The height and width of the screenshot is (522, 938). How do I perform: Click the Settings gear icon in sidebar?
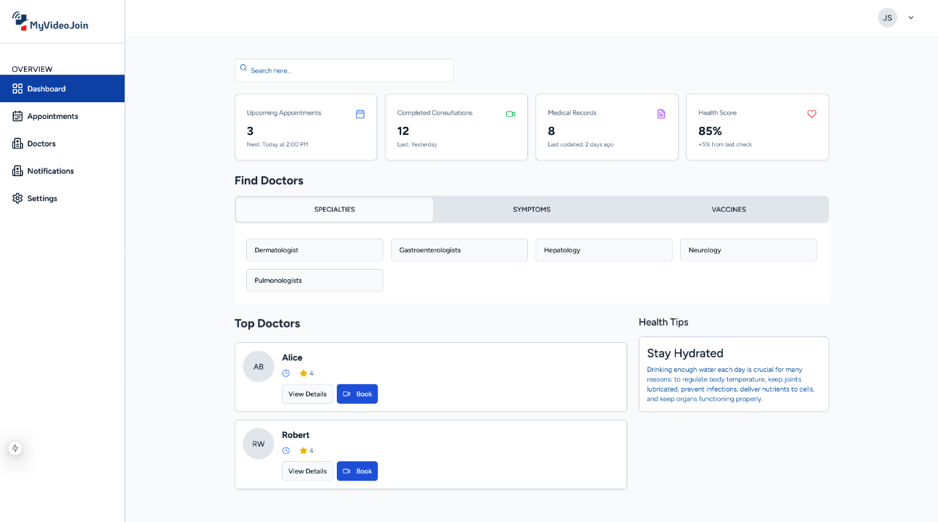pyautogui.click(x=17, y=198)
